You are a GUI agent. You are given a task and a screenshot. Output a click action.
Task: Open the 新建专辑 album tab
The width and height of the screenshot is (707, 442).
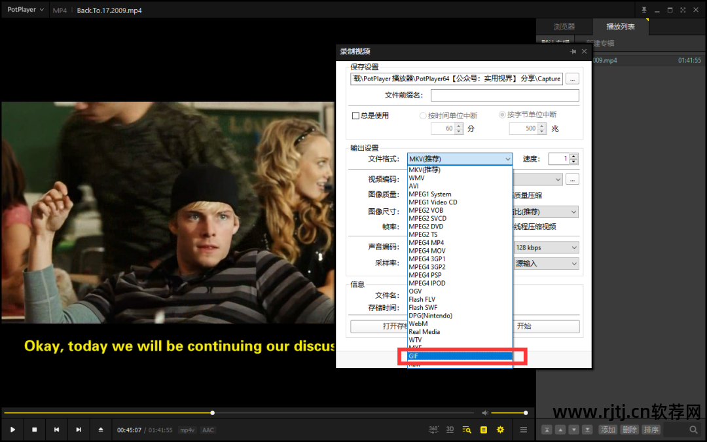click(x=600, y=43)
